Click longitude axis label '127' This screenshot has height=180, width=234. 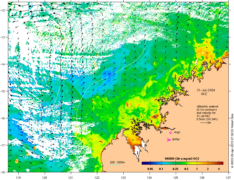(x=228, y=177)
